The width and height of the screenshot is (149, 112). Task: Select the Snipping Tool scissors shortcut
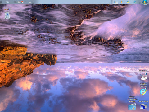pos(143,77)
